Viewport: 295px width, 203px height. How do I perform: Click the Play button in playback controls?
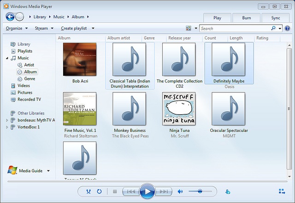147,191
